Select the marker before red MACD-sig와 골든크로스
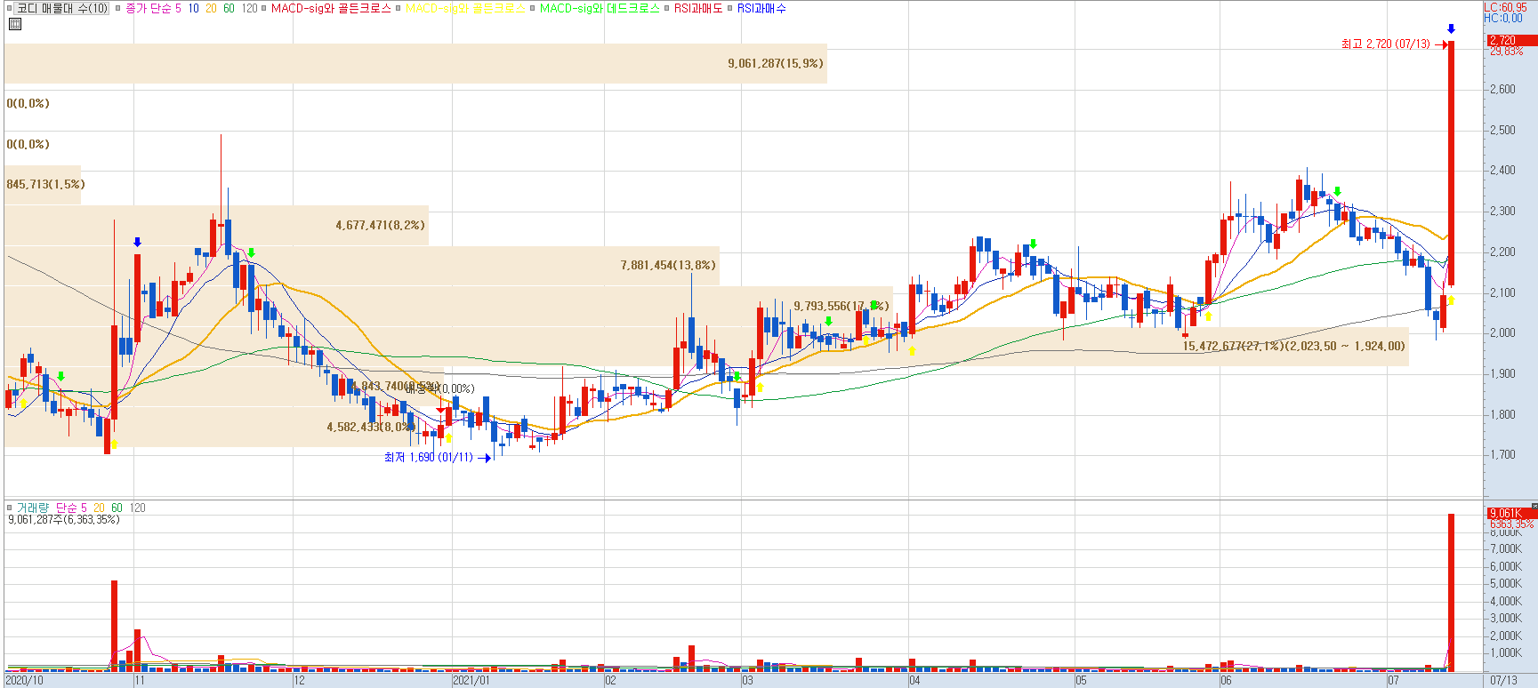This screenshot has width=1538, height=688. (x=263, y=9)
